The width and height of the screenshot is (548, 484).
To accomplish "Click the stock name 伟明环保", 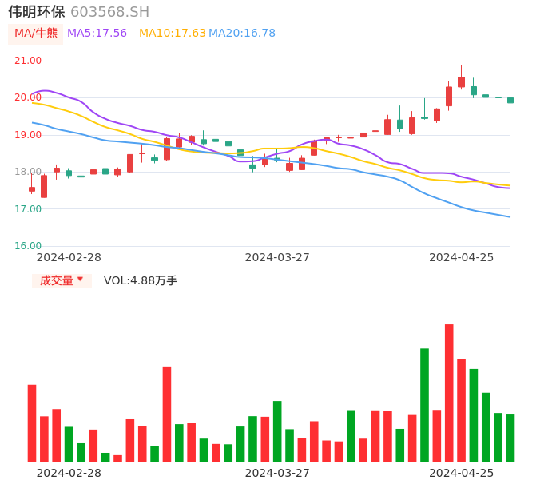I will 37,12.
